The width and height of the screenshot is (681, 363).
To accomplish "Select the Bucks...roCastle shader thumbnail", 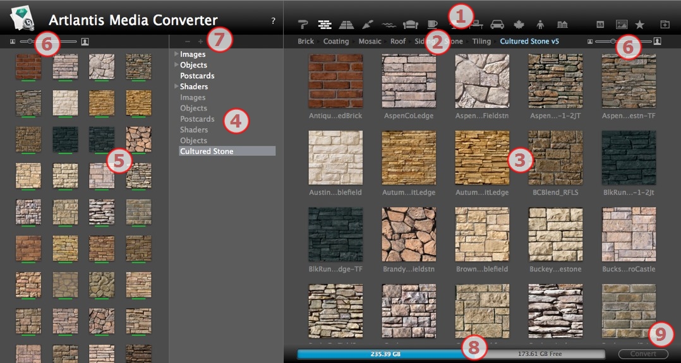I will tap(629, 234).
